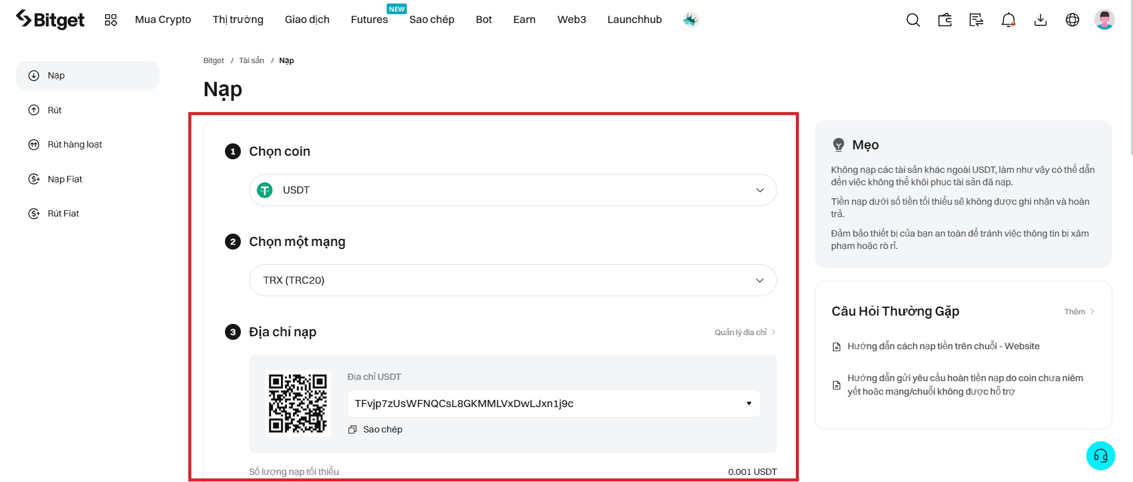Click the Sao chép copy icon

[352, 429]
